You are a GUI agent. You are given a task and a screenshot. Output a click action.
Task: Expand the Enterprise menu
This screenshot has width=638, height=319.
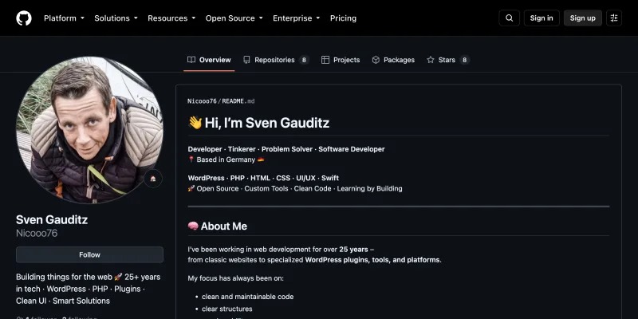click(x=296, y=18)
